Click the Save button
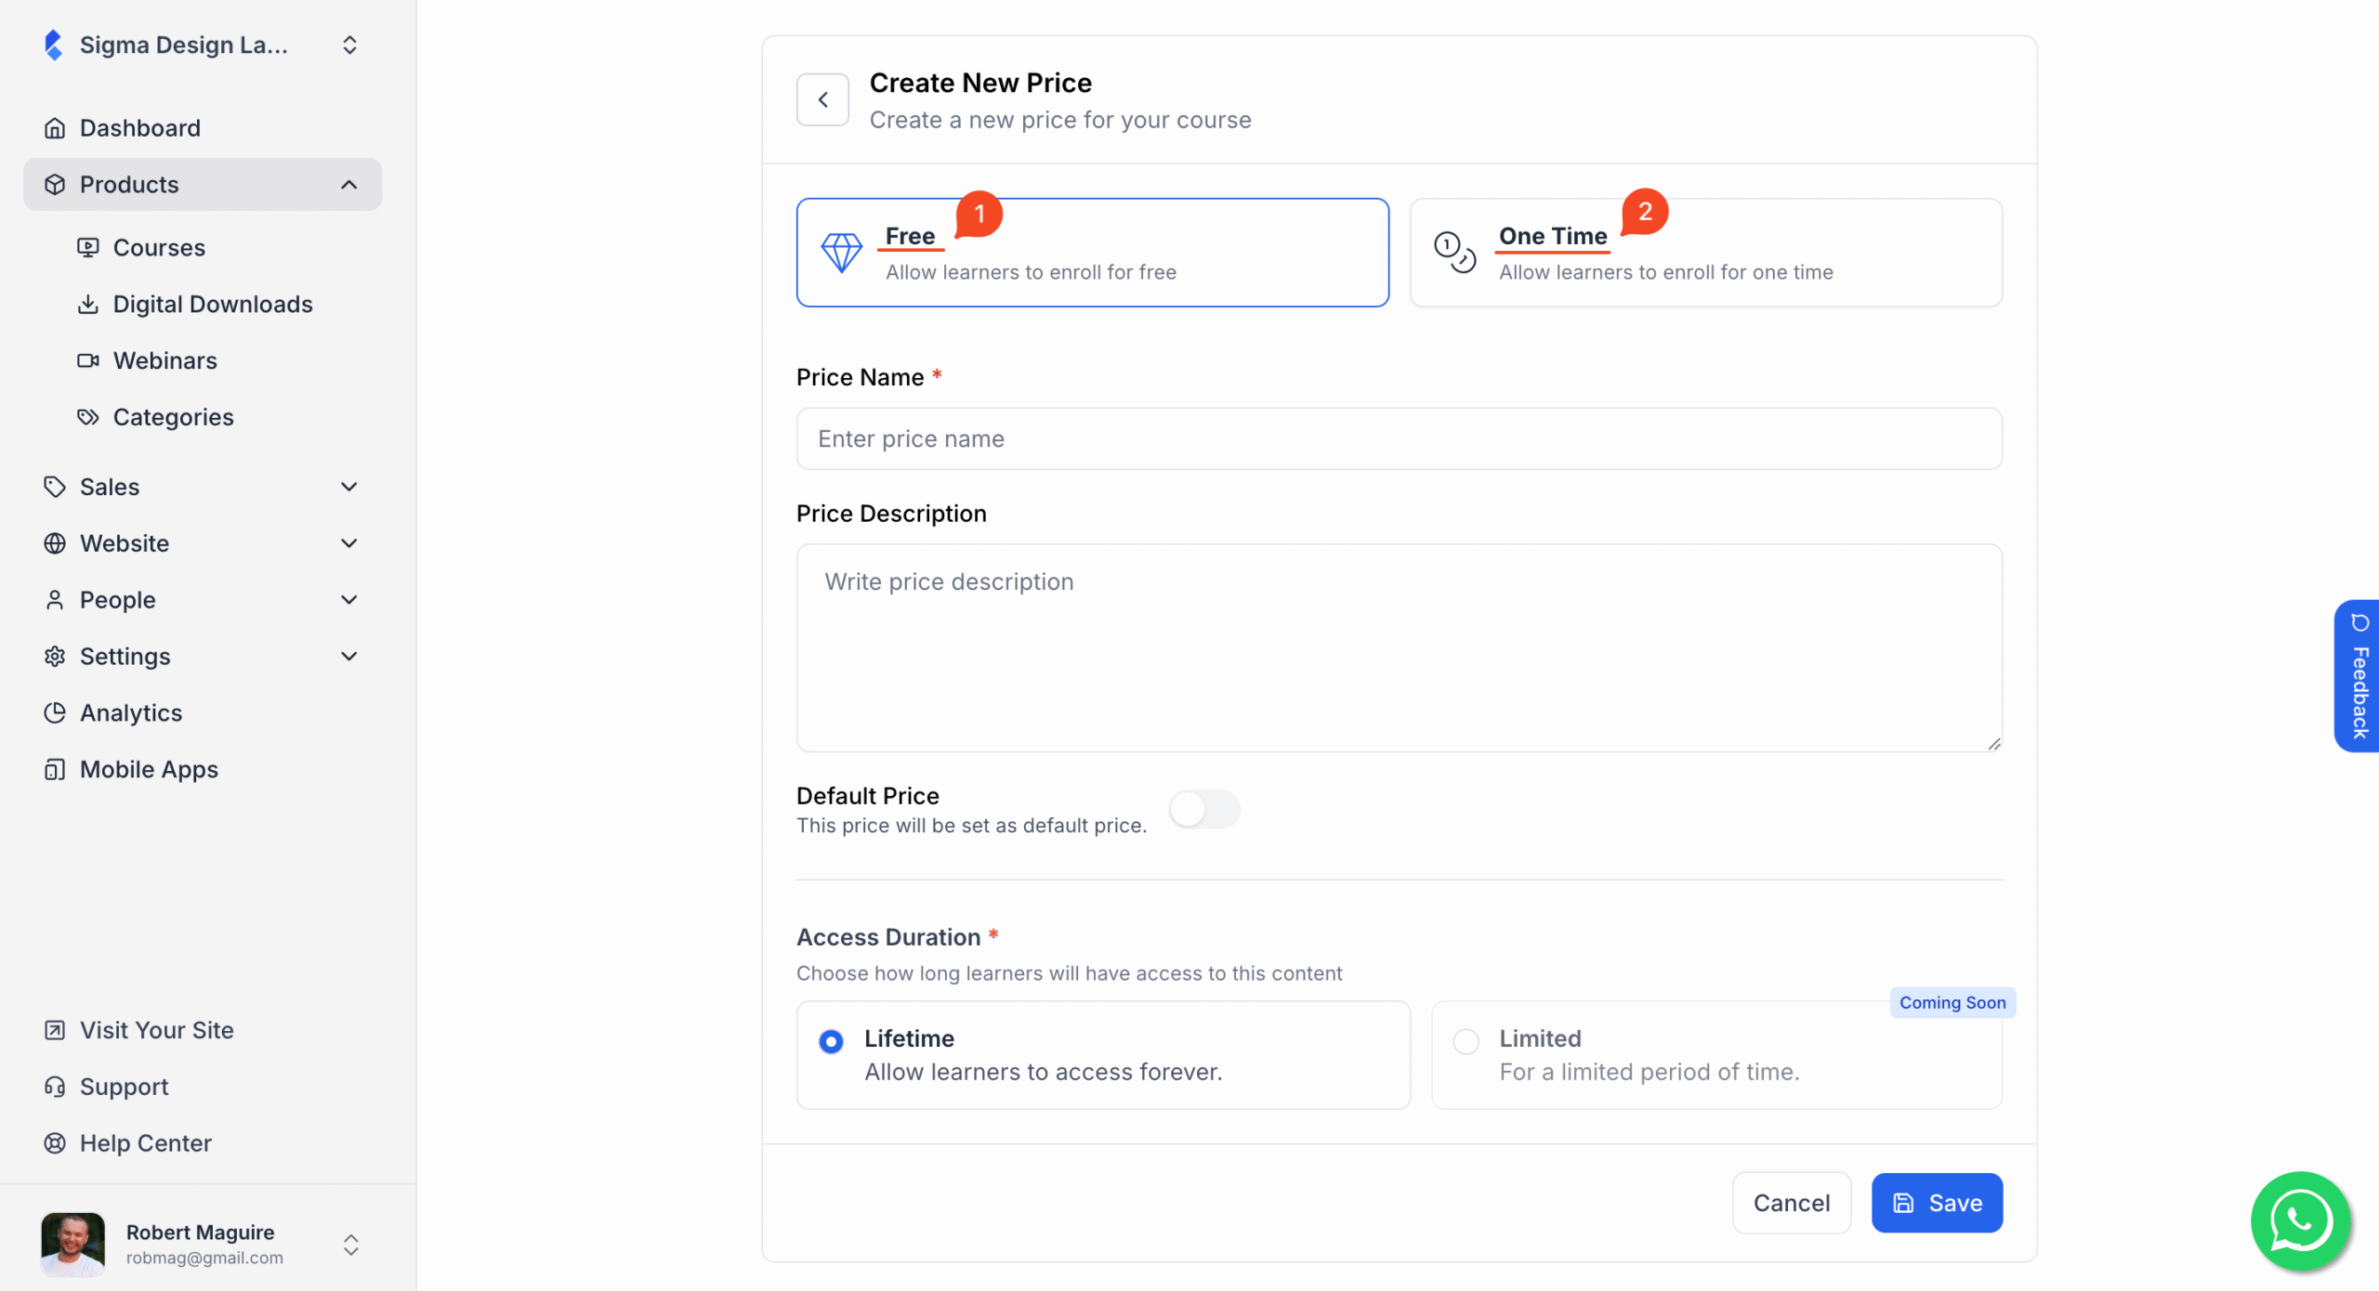Viewport: 2379px width, 1291px height. [x=1937, y=1203]
